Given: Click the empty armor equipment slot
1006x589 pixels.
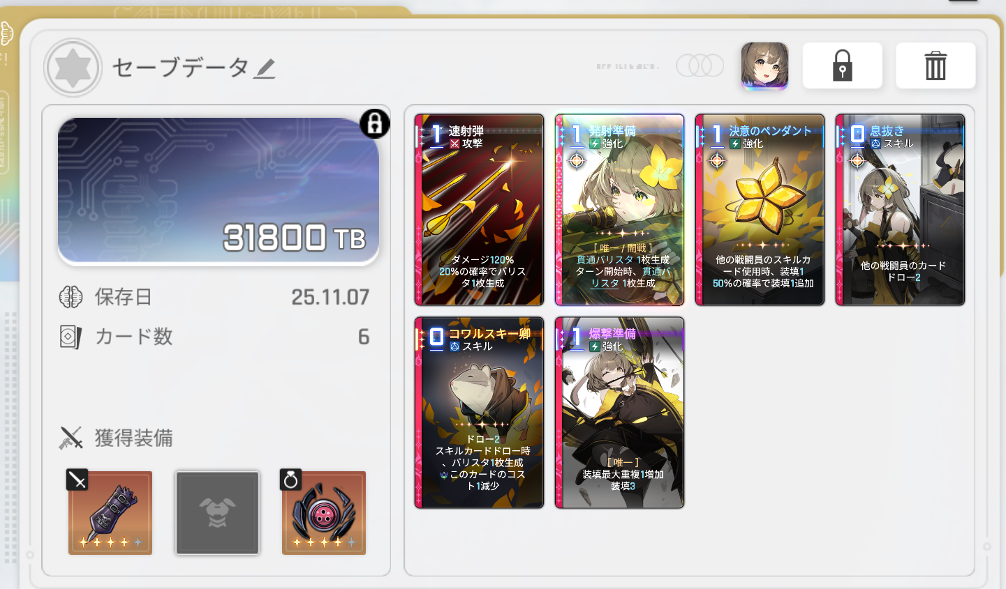Looking at the screenshot, I should [x=217, y=512].
